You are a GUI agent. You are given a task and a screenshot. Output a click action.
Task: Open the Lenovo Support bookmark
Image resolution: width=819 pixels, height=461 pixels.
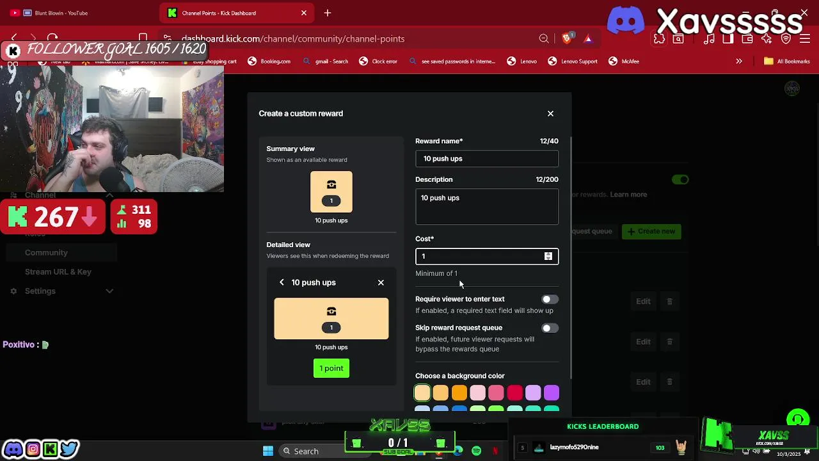click(x=572, y=61)
